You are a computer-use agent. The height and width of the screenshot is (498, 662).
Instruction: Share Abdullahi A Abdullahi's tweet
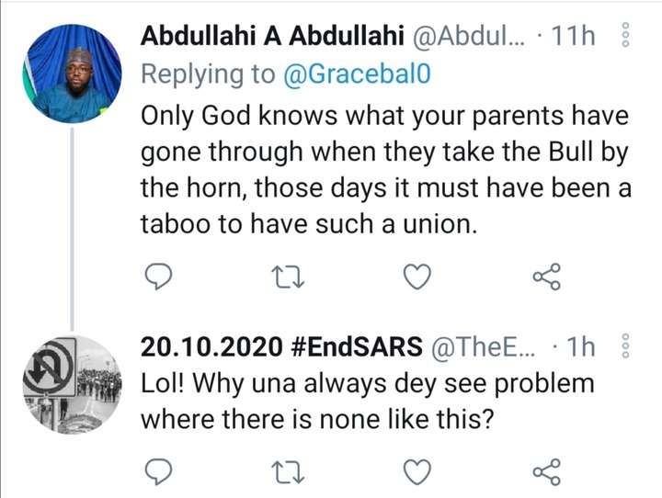coord(547,277)
